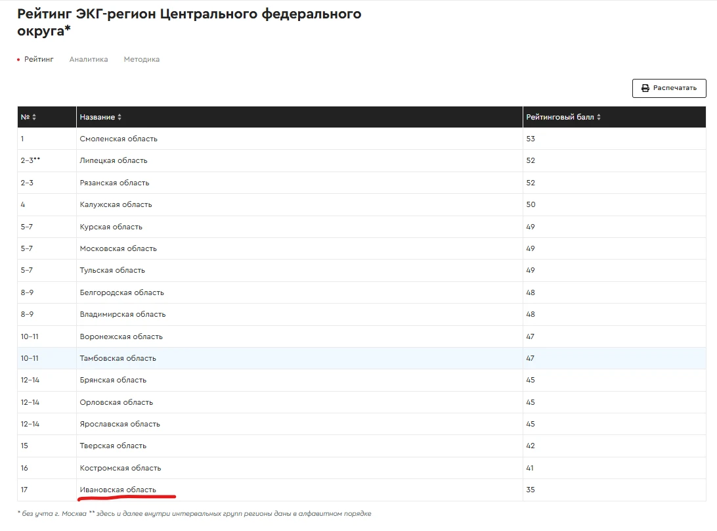Select Смоленская область row name

(x=118, y=139)
